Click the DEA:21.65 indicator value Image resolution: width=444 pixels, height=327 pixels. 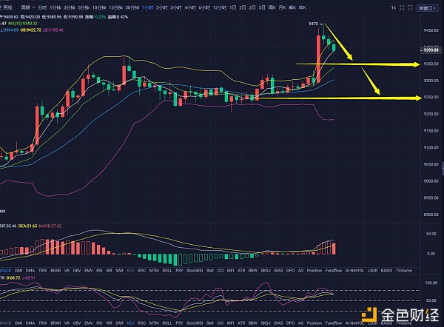pos(27,226)
